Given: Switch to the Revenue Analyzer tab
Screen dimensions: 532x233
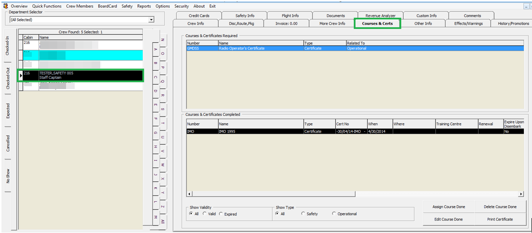Looking at the screenshot, I should (x=380, y=15).
